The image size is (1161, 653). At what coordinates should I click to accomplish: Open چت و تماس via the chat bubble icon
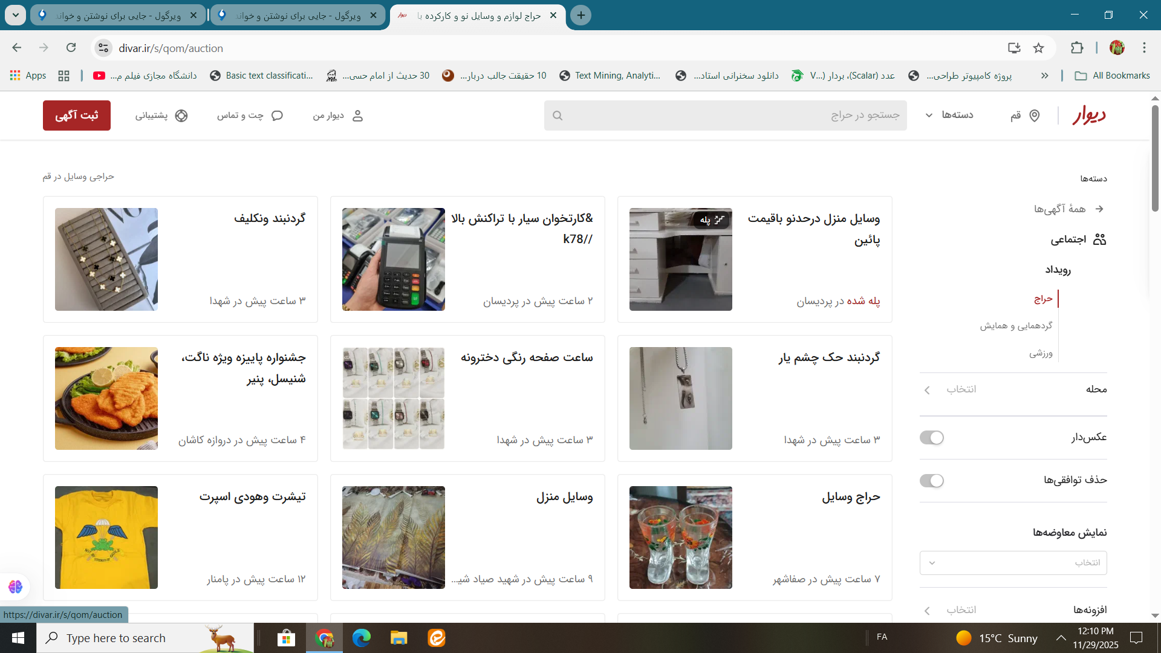click(x=277, y=115)
